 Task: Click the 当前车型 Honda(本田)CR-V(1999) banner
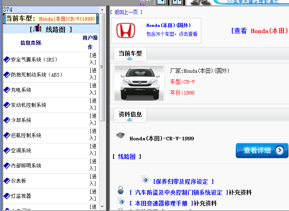[51, 19]
